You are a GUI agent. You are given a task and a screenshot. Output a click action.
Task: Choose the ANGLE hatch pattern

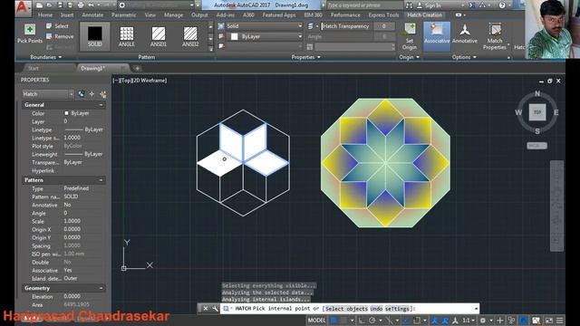[127, 36]
